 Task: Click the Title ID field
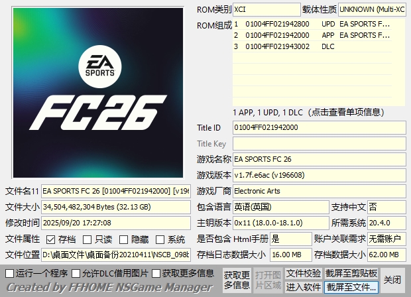point(318,127)
